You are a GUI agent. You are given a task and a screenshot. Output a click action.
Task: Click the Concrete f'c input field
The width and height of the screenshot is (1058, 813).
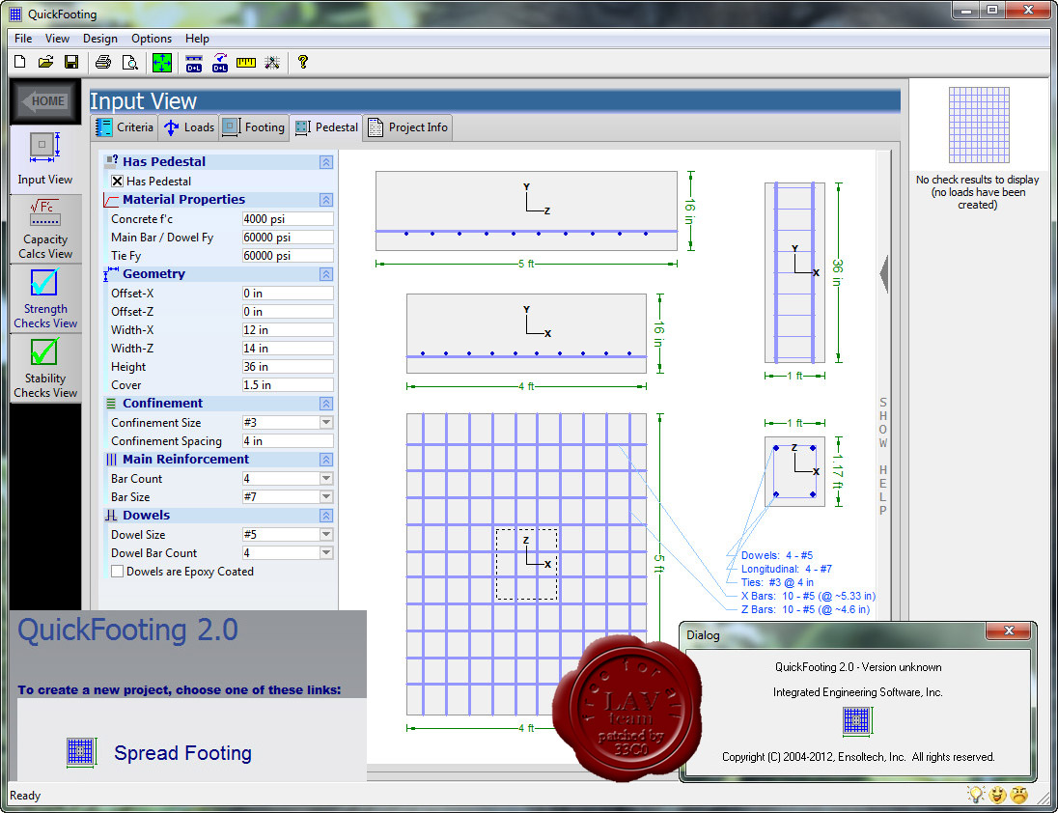(288, 219)
